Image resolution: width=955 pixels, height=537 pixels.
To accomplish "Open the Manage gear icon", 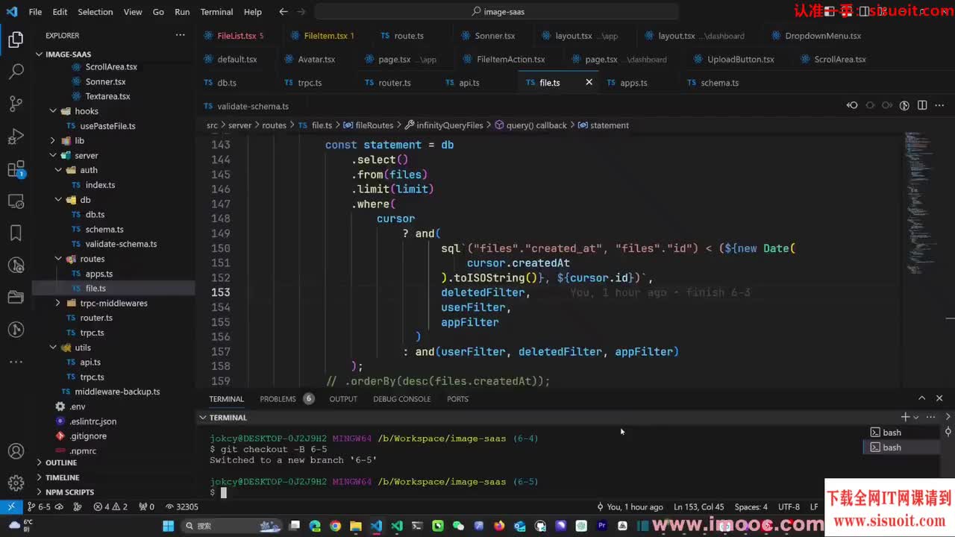I will 16,483.
